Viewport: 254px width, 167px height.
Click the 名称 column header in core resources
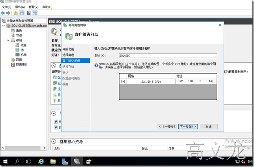[57, 148]
